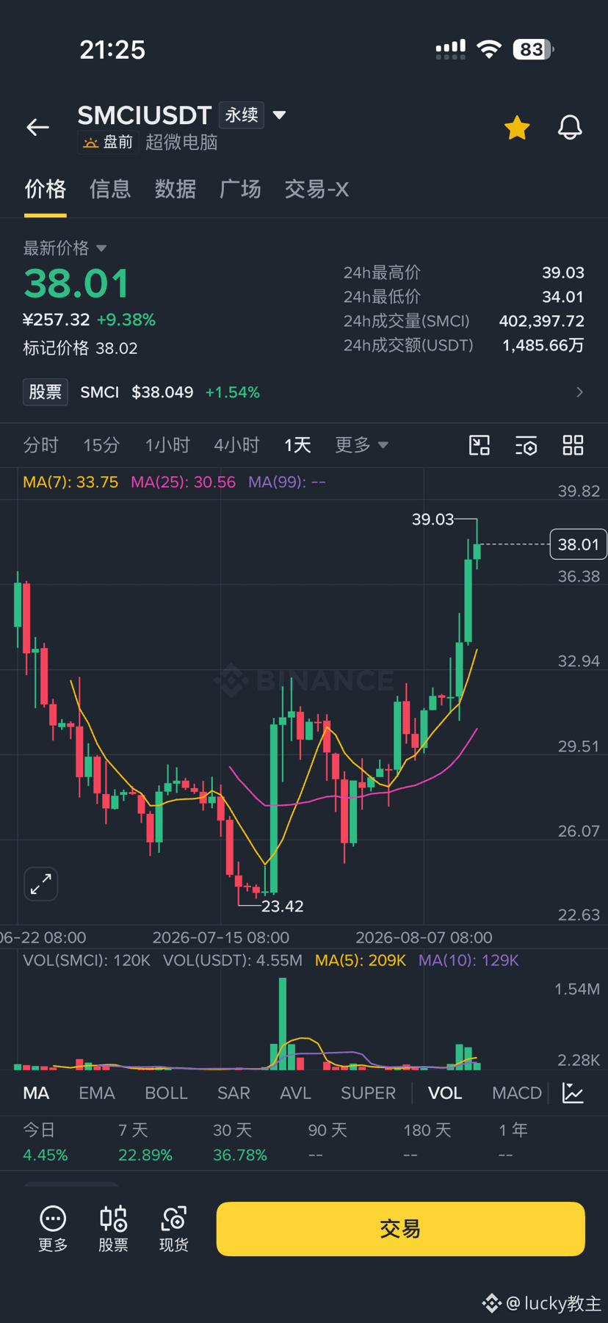Expand the 更多 timeframe dropdown
608x1323 pixels.
coord(361,445)
